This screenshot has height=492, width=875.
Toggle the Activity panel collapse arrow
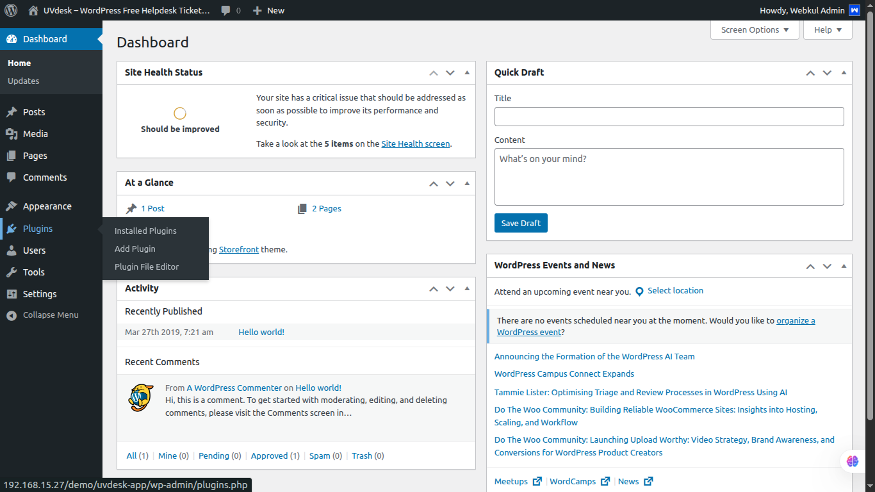coord(467,288)
